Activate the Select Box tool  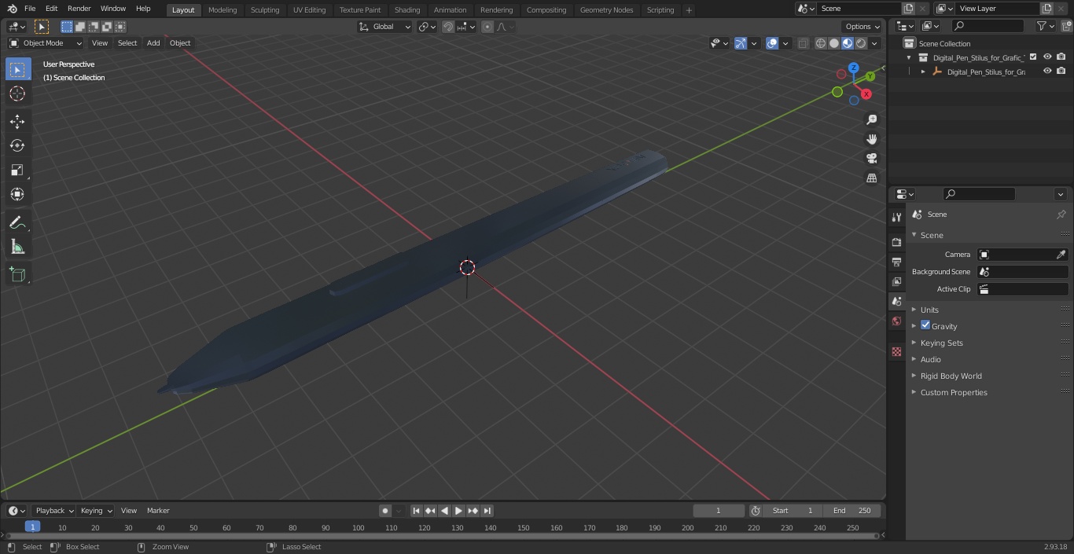[x=17, y=69]
